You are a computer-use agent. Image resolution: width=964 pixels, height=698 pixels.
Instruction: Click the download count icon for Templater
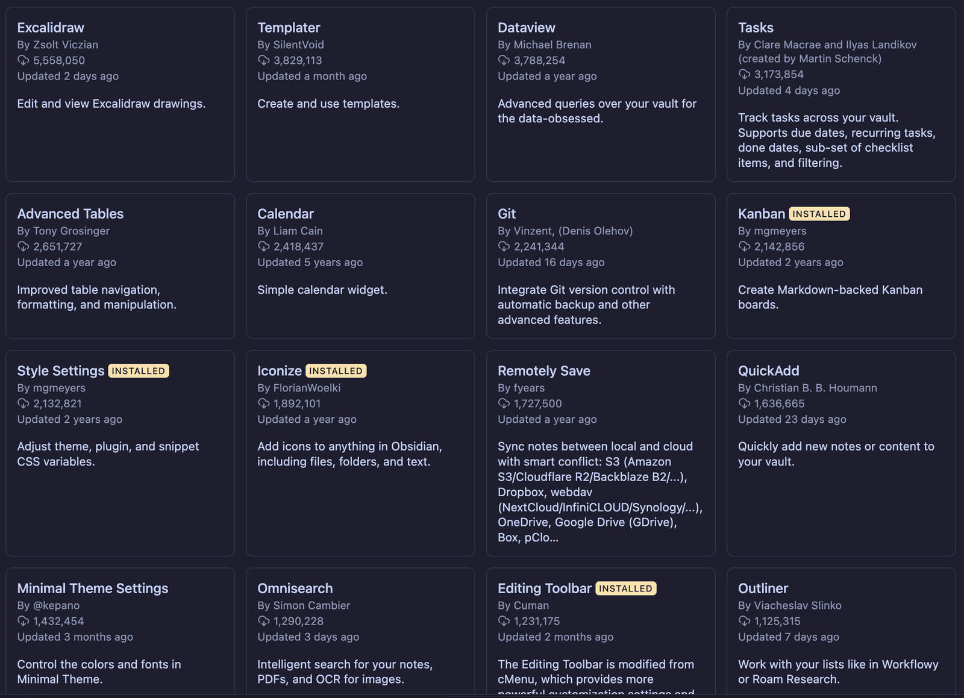click(263, 60)
